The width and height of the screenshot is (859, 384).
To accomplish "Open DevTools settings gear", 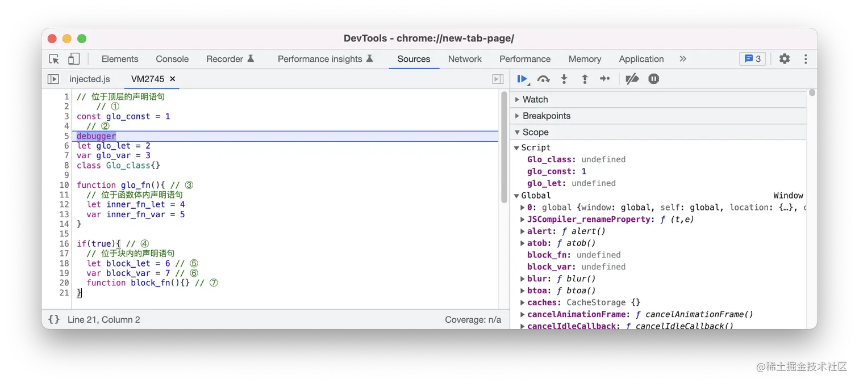I will (785, 58).
